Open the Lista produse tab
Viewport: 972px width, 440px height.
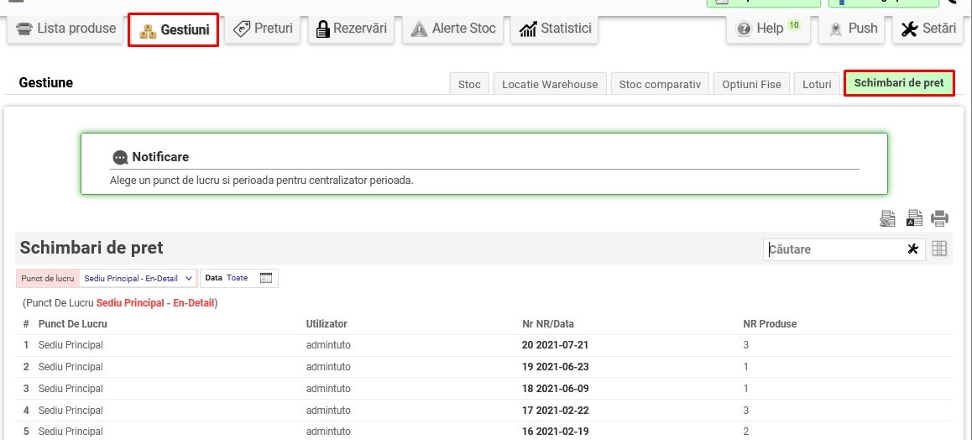[x=65, y=29]
